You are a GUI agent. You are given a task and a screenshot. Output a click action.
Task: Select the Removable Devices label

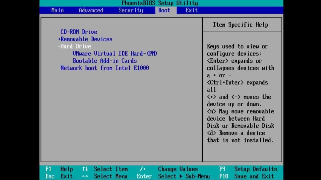(87, 39)
